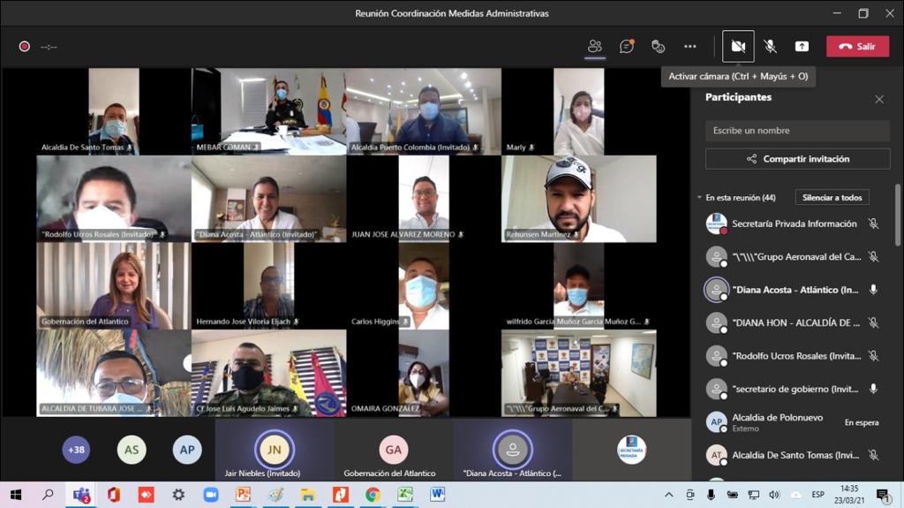Open the participants panel icon
The width and height of the screenshot is (904, 508).
pyautogui.click(x=595, y=46)
